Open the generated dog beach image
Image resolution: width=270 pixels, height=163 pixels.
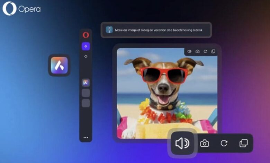(x=167, y=93)
